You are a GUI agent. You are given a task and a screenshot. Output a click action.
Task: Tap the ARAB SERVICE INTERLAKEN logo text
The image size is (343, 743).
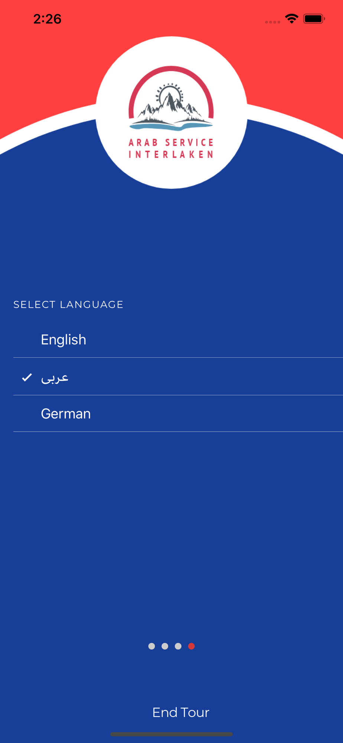(171, 148)
